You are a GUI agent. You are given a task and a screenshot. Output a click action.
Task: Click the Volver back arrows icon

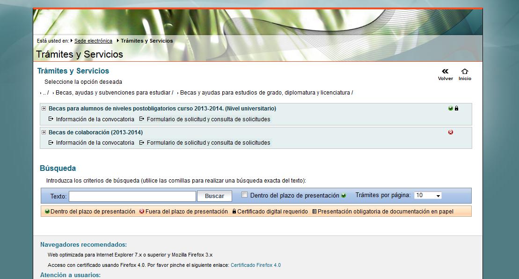(x=445, y=72)
